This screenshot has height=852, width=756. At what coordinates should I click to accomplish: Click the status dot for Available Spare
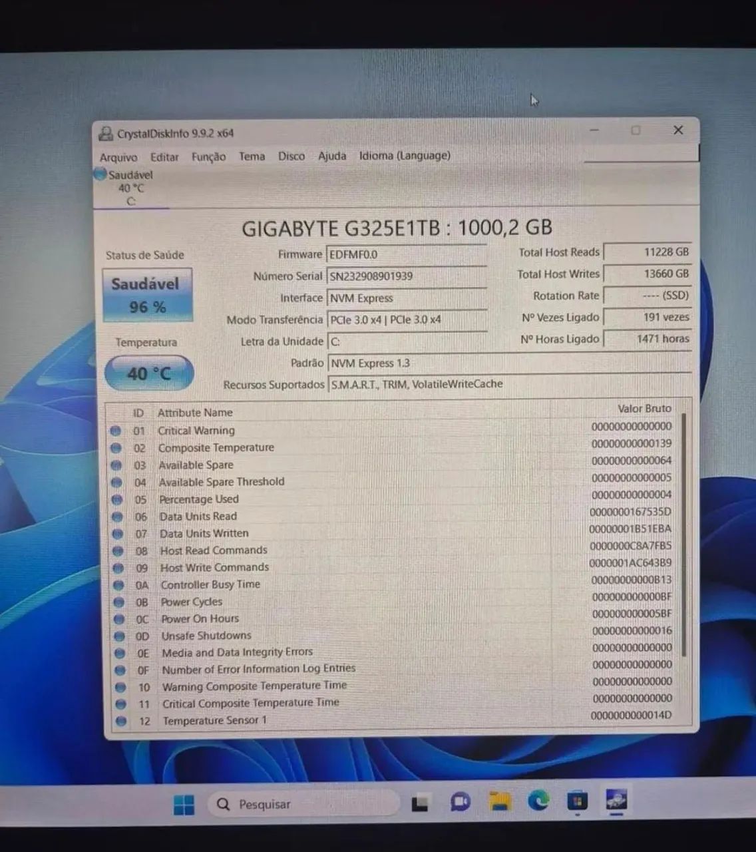click(116, 465)
